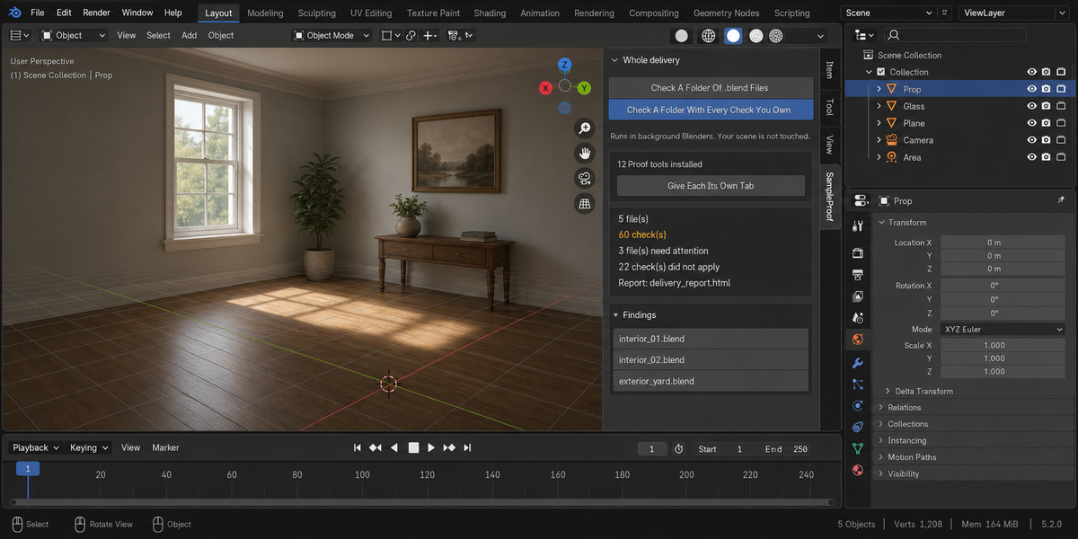This screenshot has height=539, width=1078.
Task: Open the XYZ Euler rotation mode dropdown
Action: [1003, 330]
